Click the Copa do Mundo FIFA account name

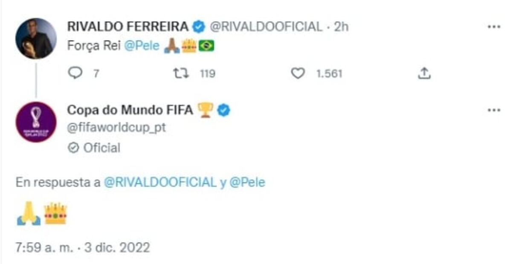tap(130, 110)
